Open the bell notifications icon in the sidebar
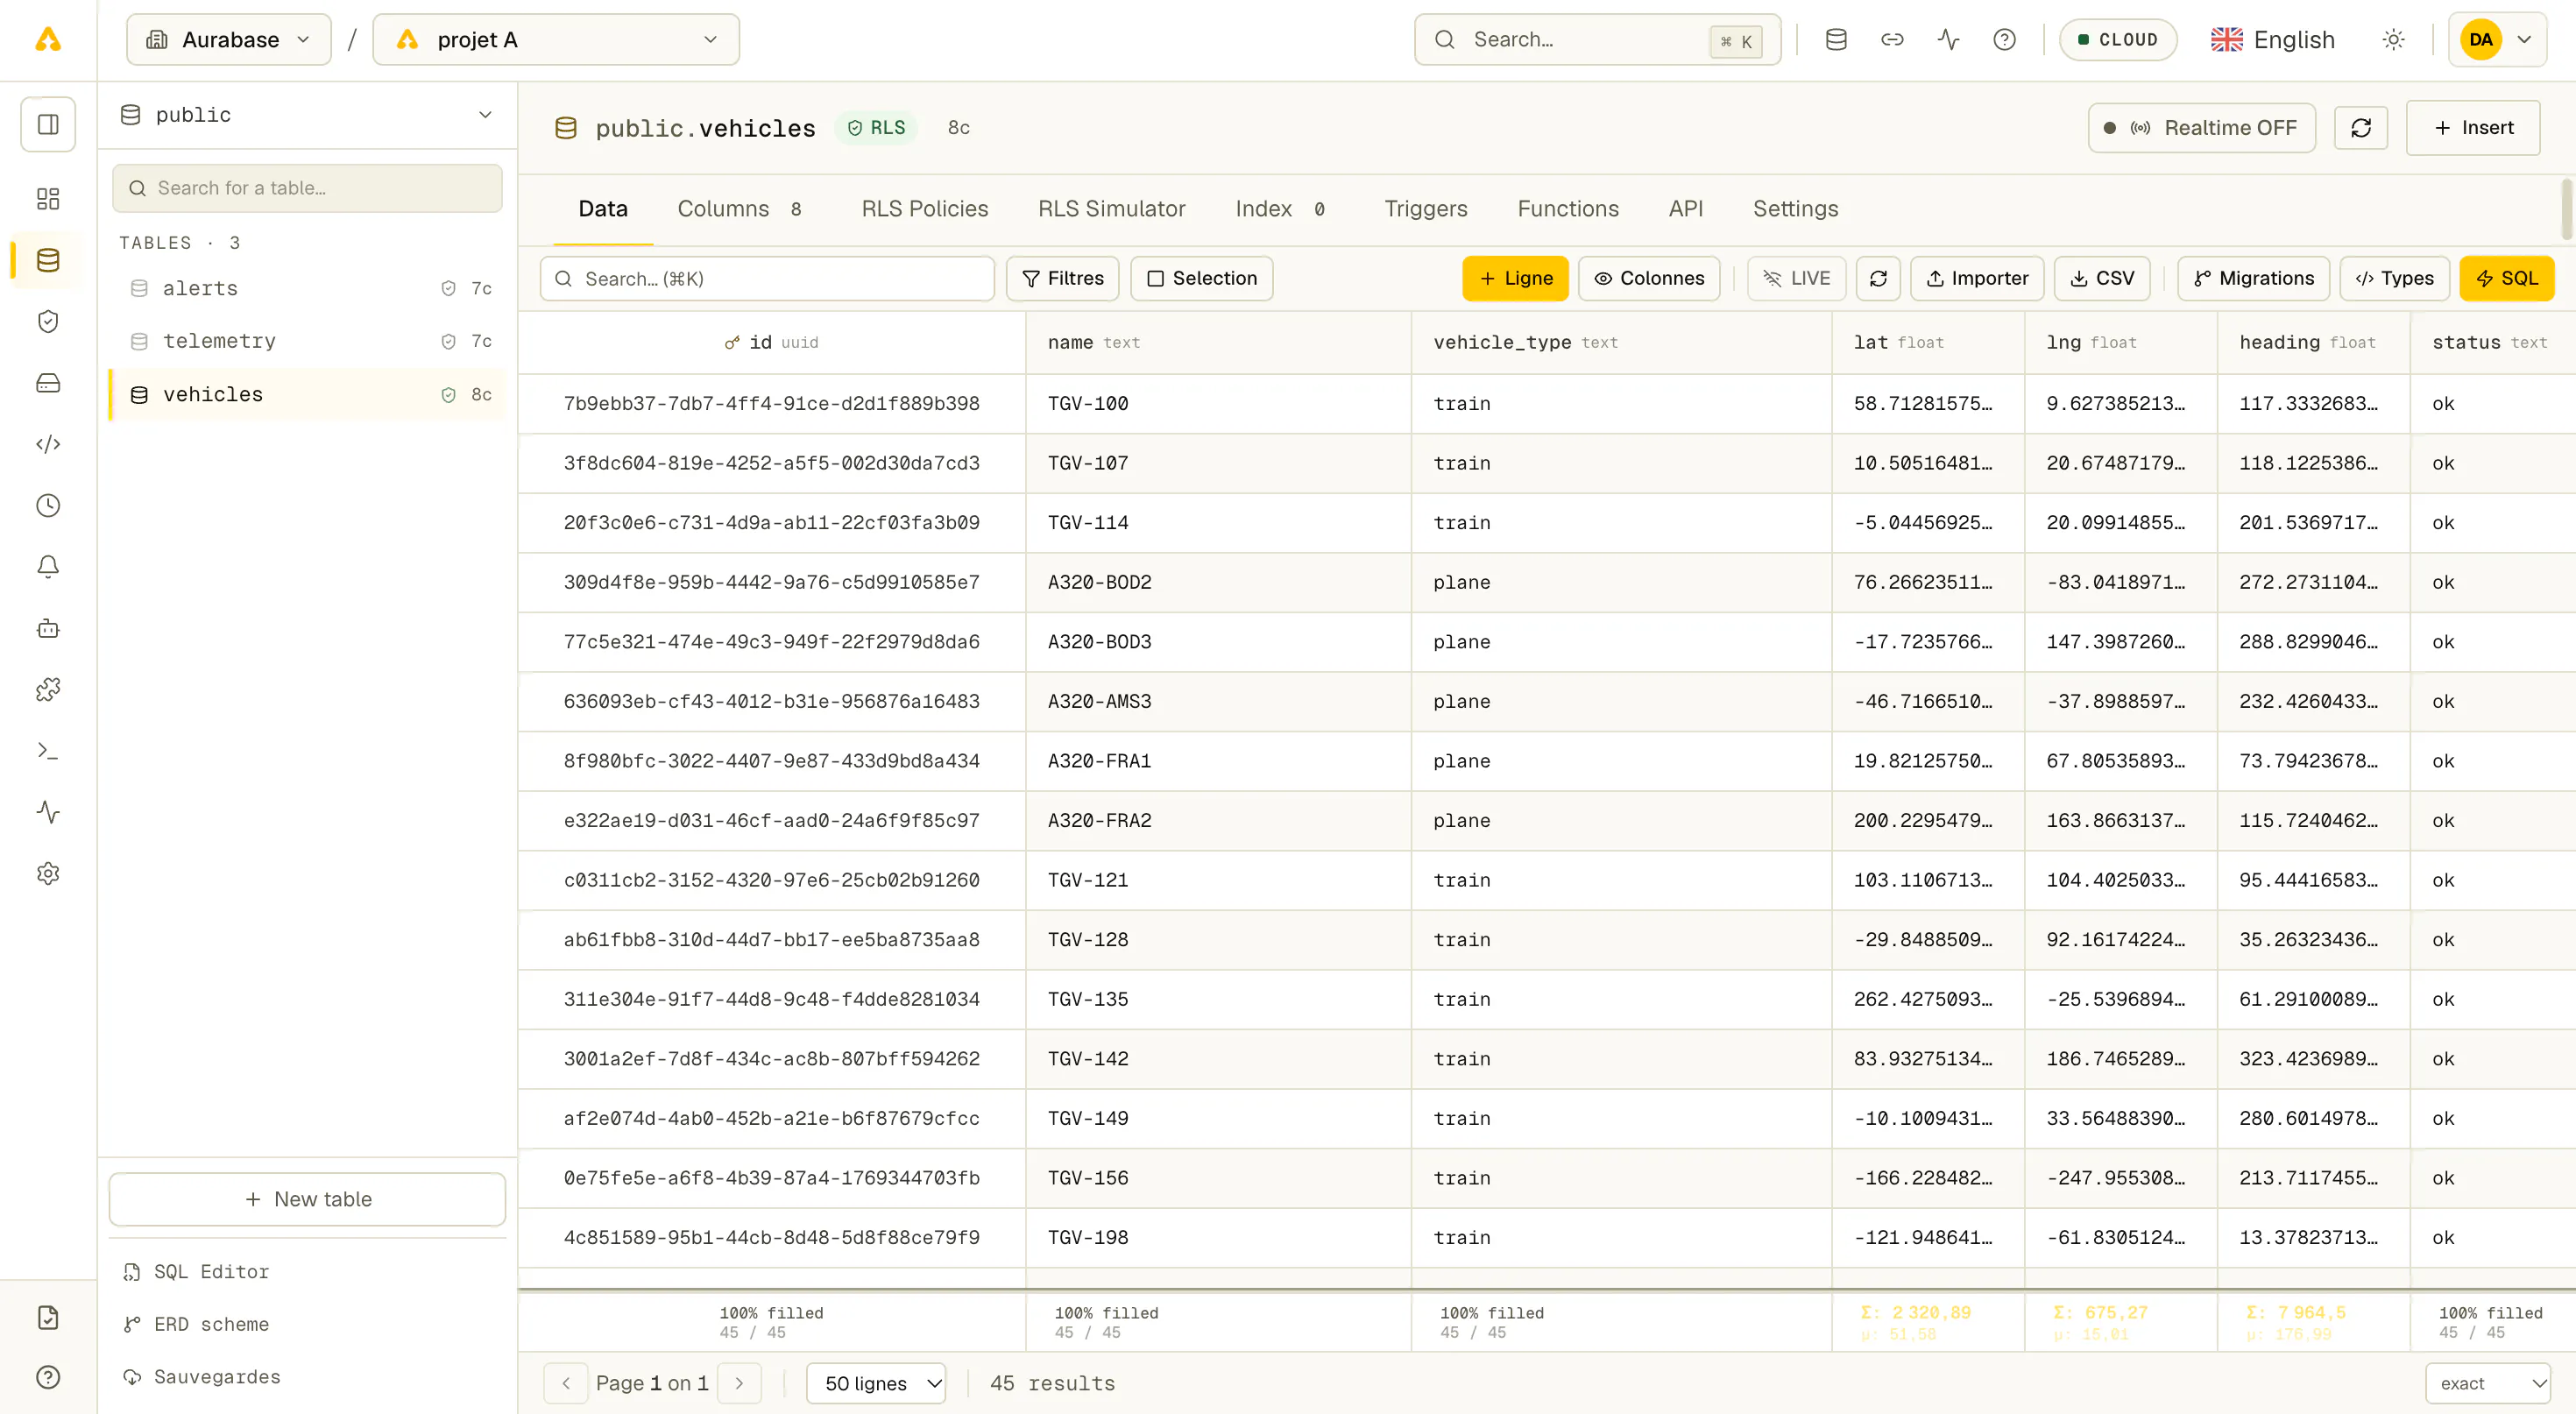2576x1414 pixels. point(48,566)
